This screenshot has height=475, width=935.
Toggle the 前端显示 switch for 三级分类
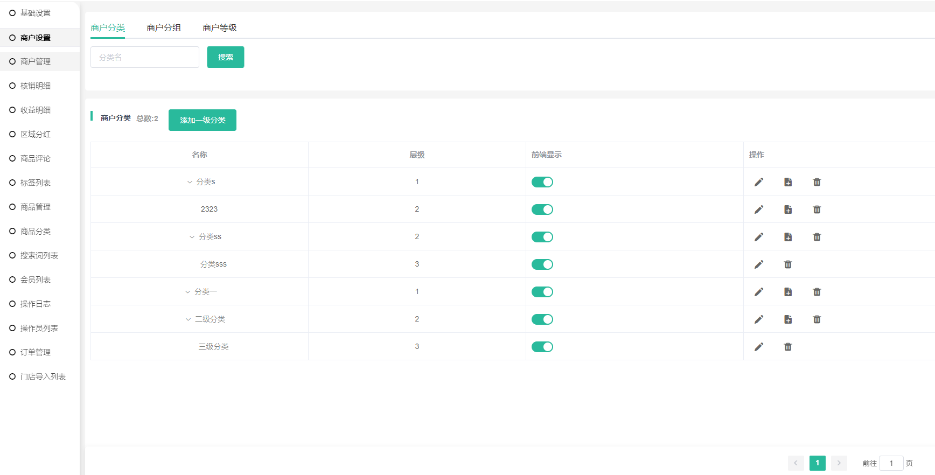(x=542, y=347)
